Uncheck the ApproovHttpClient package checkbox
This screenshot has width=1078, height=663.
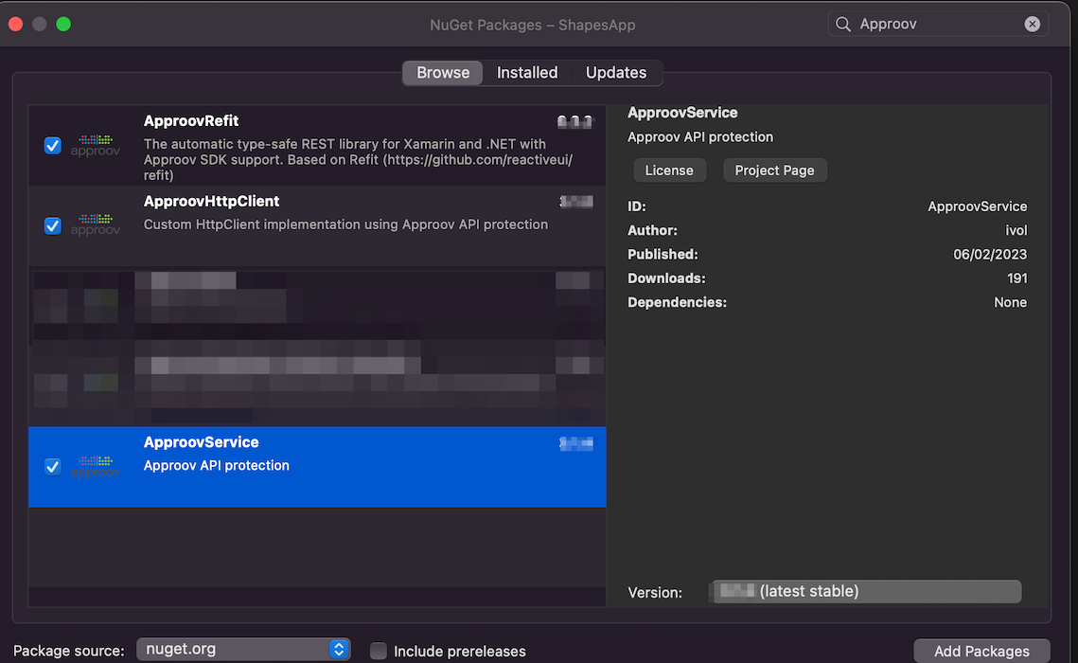52,225
